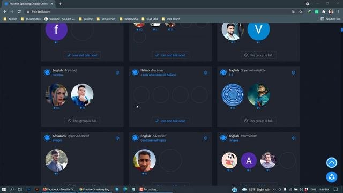This screenshot has height=193, width=343.
Task: Click This group is full under V avatar
Action: pyautogui.click(x=258, y=55)
